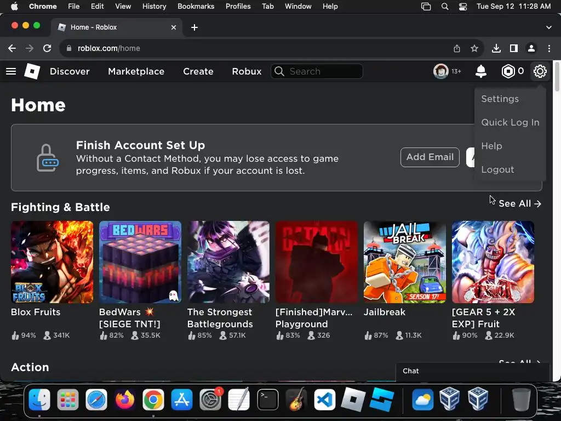The height and width of the screenshot is (421, 561).
Task: Select Help in the gear dropdown
Action: pyautogui.click(x=491, y=146)
